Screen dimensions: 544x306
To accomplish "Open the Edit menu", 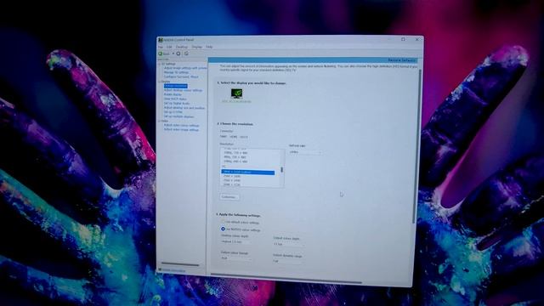I will pos(169,47).
